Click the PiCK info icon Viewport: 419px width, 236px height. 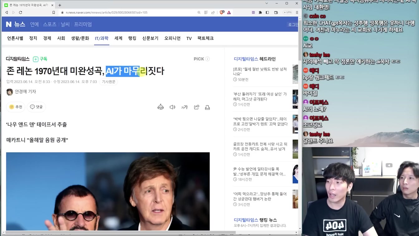(208, 59)
